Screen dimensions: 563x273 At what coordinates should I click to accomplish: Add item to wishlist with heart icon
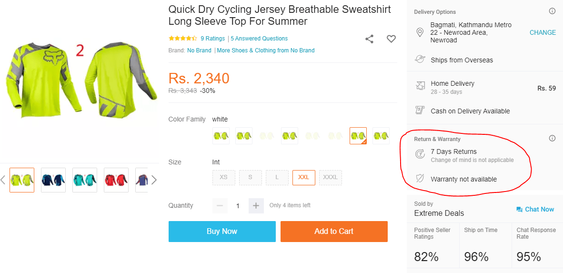coord(391,39)
